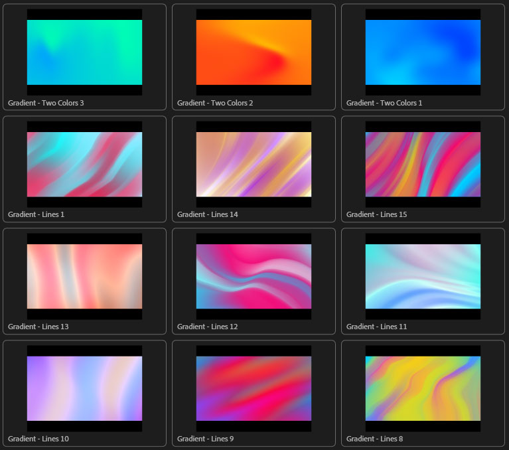The width and height of the screenshot is (509, 450).
Task: Select the Gradient - Lines 1 thumbnail
Action: tap(84, 165)
